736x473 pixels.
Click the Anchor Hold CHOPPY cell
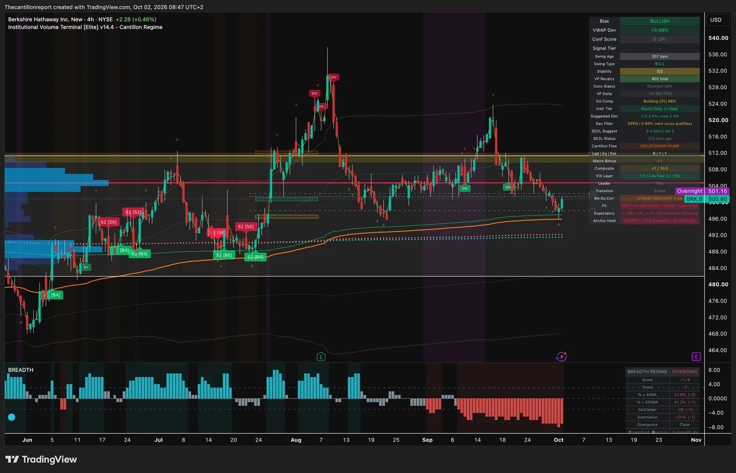coord(659,221)
